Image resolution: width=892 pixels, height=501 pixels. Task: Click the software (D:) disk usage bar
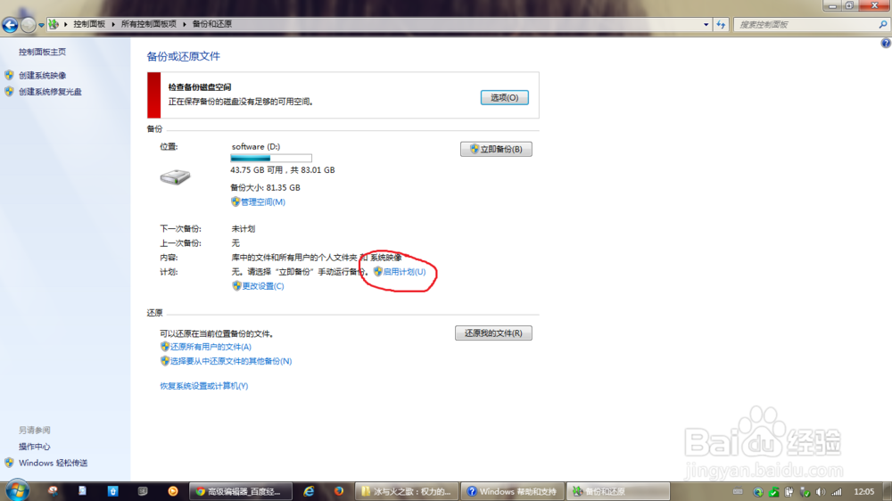coord(271,158)
